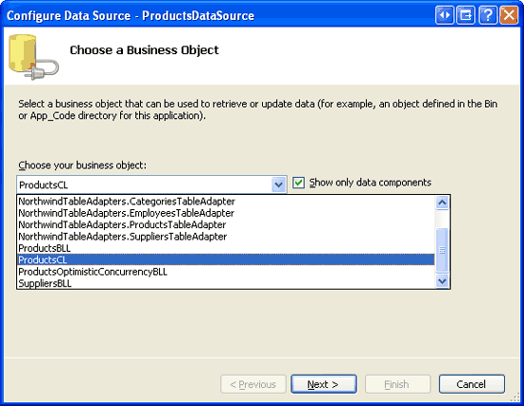524x406 pixels.
Task: Click the list scroll up arrow
Action: [x=442, y=203]
